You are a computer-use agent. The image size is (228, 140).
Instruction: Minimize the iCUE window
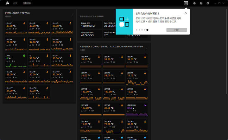click(215, 3)
